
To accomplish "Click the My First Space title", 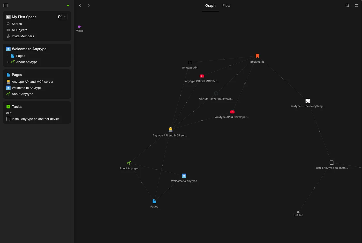I will pyautogui.click(x=24, y=17).
